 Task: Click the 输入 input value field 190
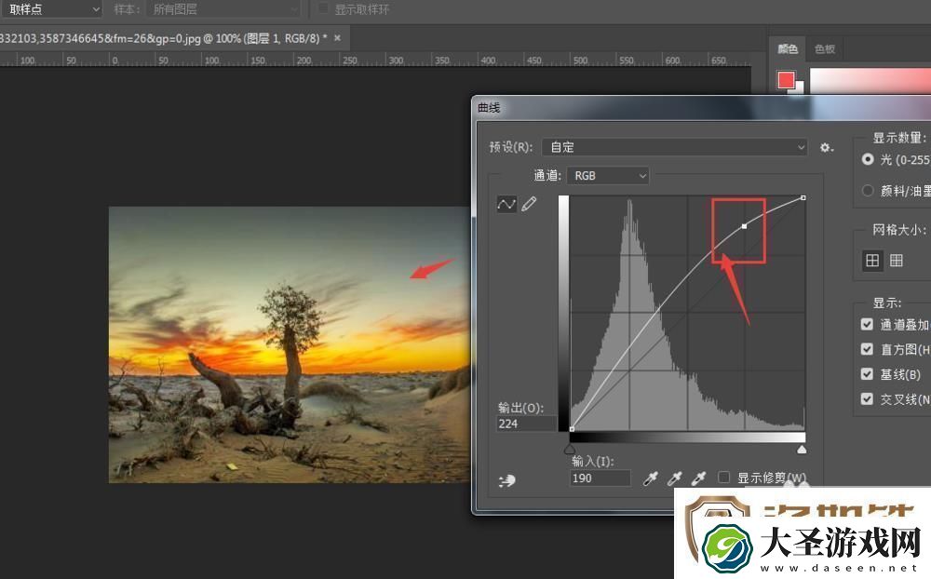(600, 478)
